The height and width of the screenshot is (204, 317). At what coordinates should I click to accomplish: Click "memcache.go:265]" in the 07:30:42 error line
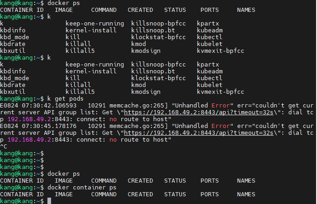139,106
